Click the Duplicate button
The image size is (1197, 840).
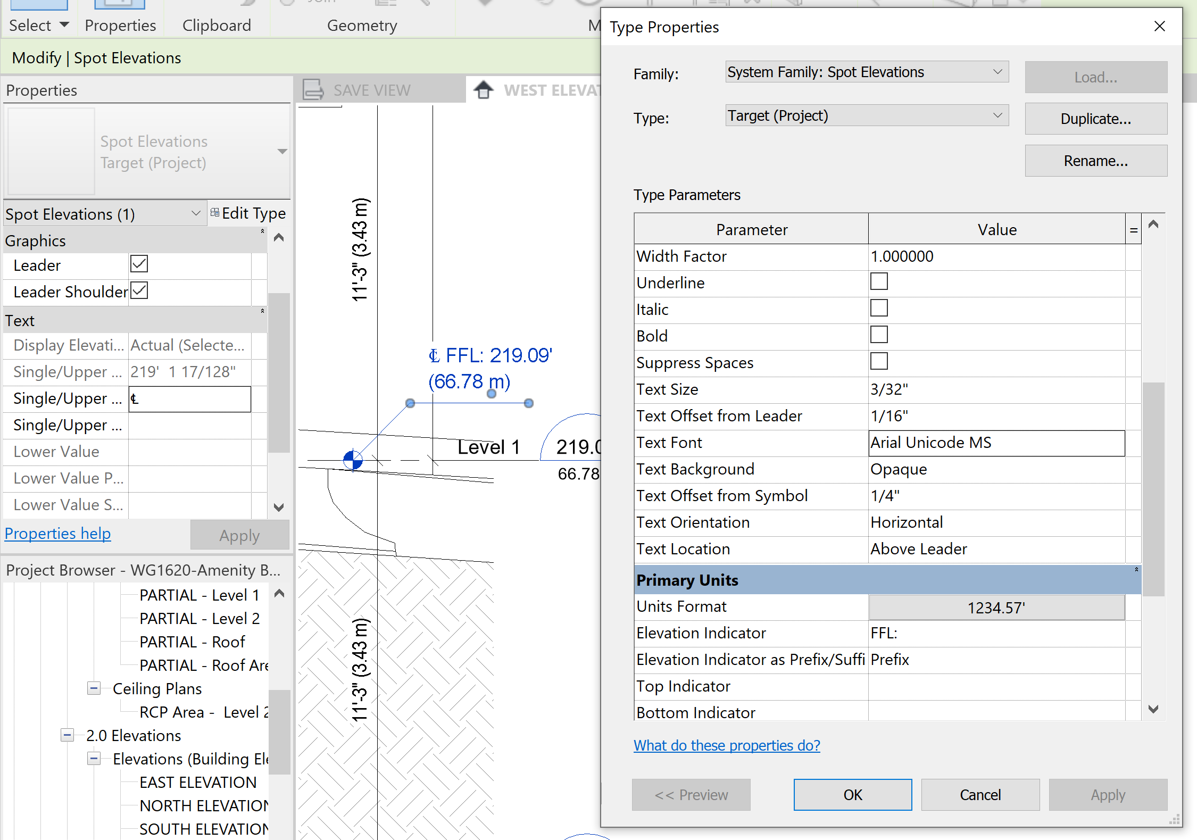[1095, 119]
